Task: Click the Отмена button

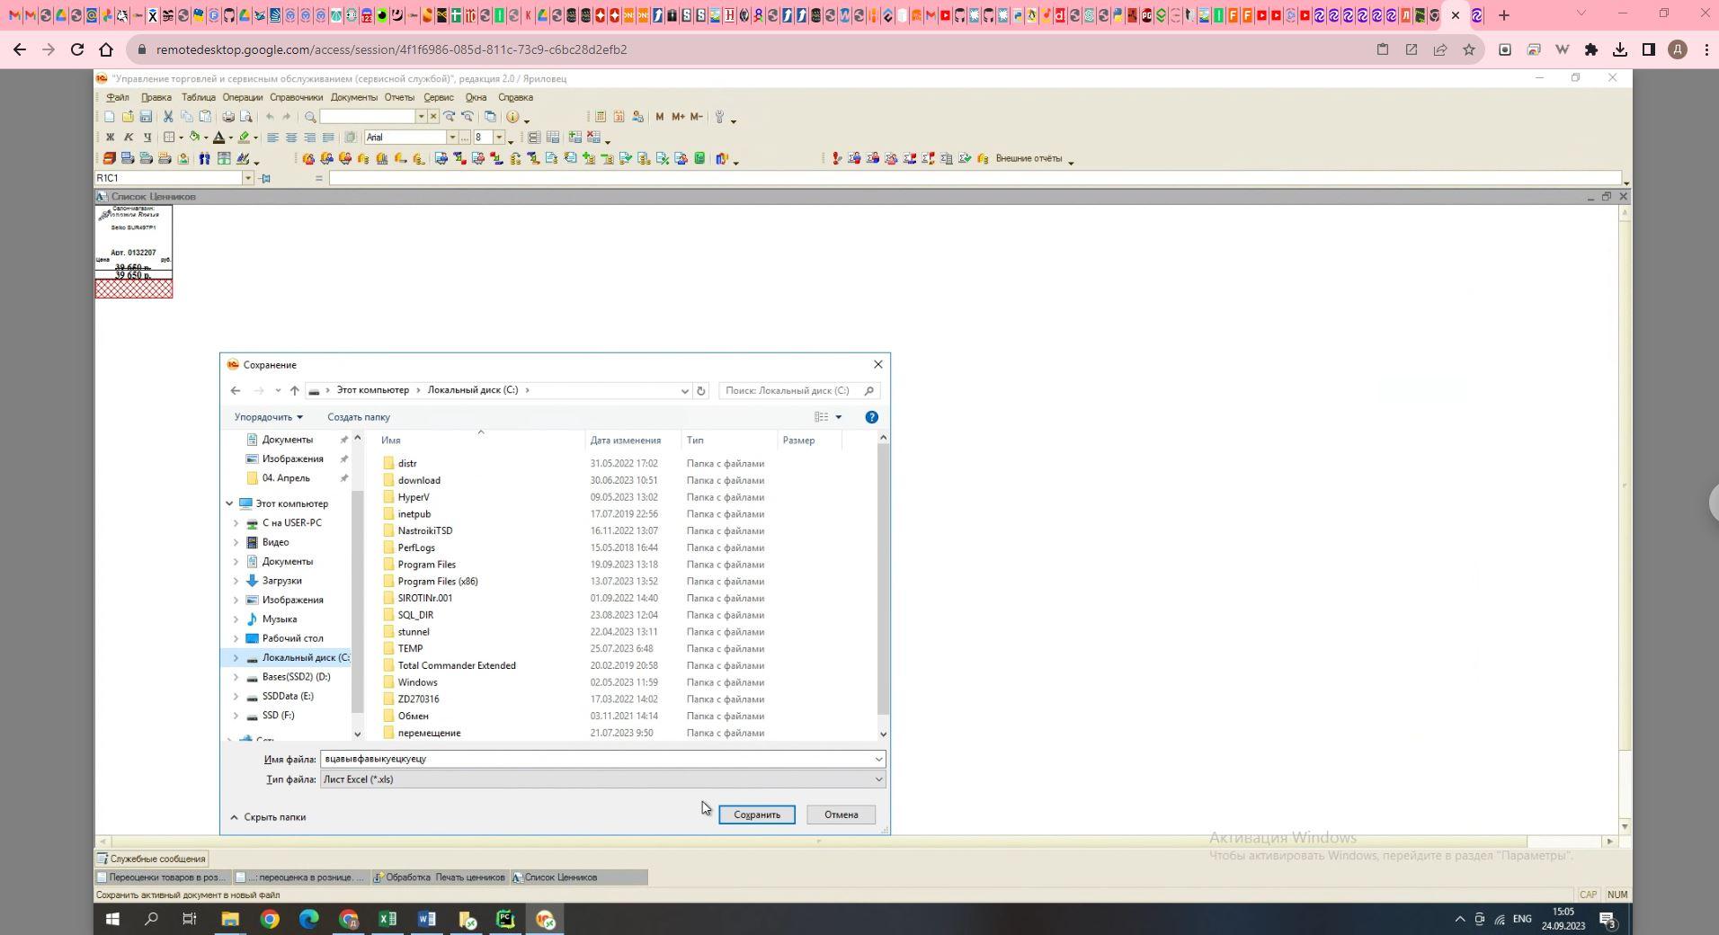Action: (x=841, y=815)
